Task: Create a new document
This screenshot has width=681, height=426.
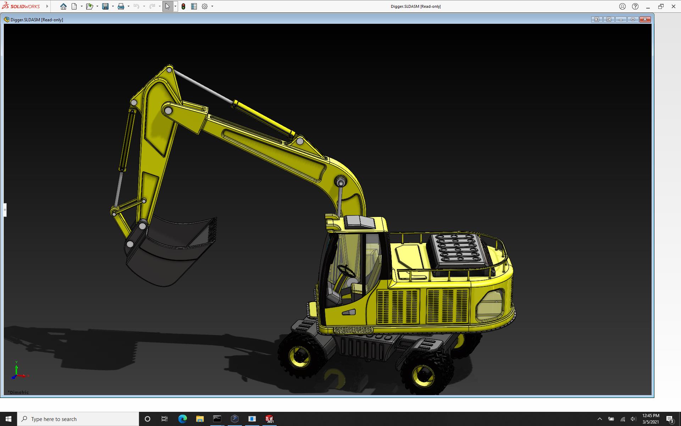Action: click(x=74, y=6)
